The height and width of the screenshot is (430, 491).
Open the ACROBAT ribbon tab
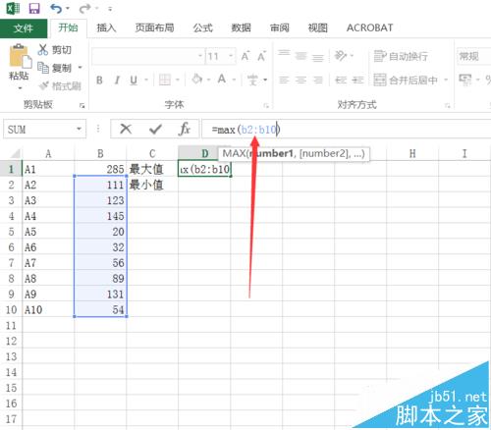click(x=369, y=27)
